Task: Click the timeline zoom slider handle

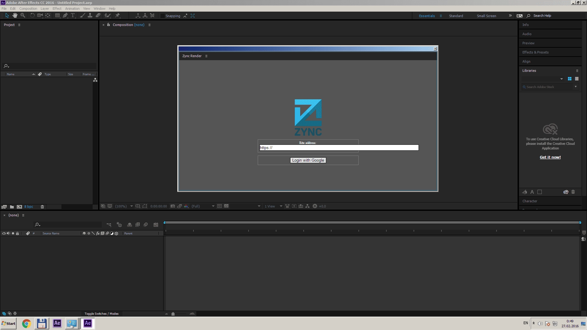Action: [173, 314]
